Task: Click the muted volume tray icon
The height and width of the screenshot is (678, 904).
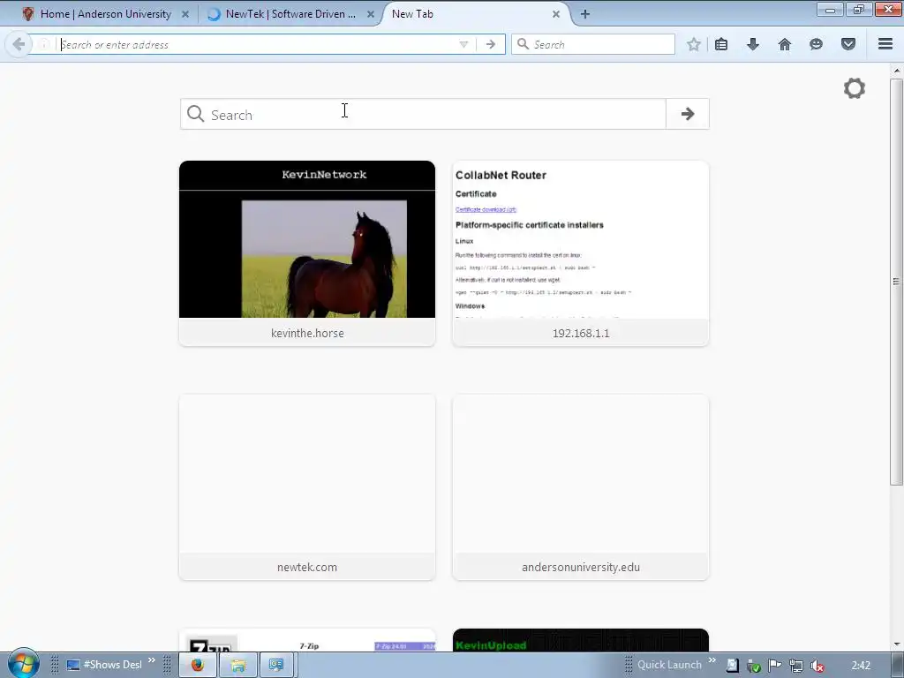Action: point(817,666)
